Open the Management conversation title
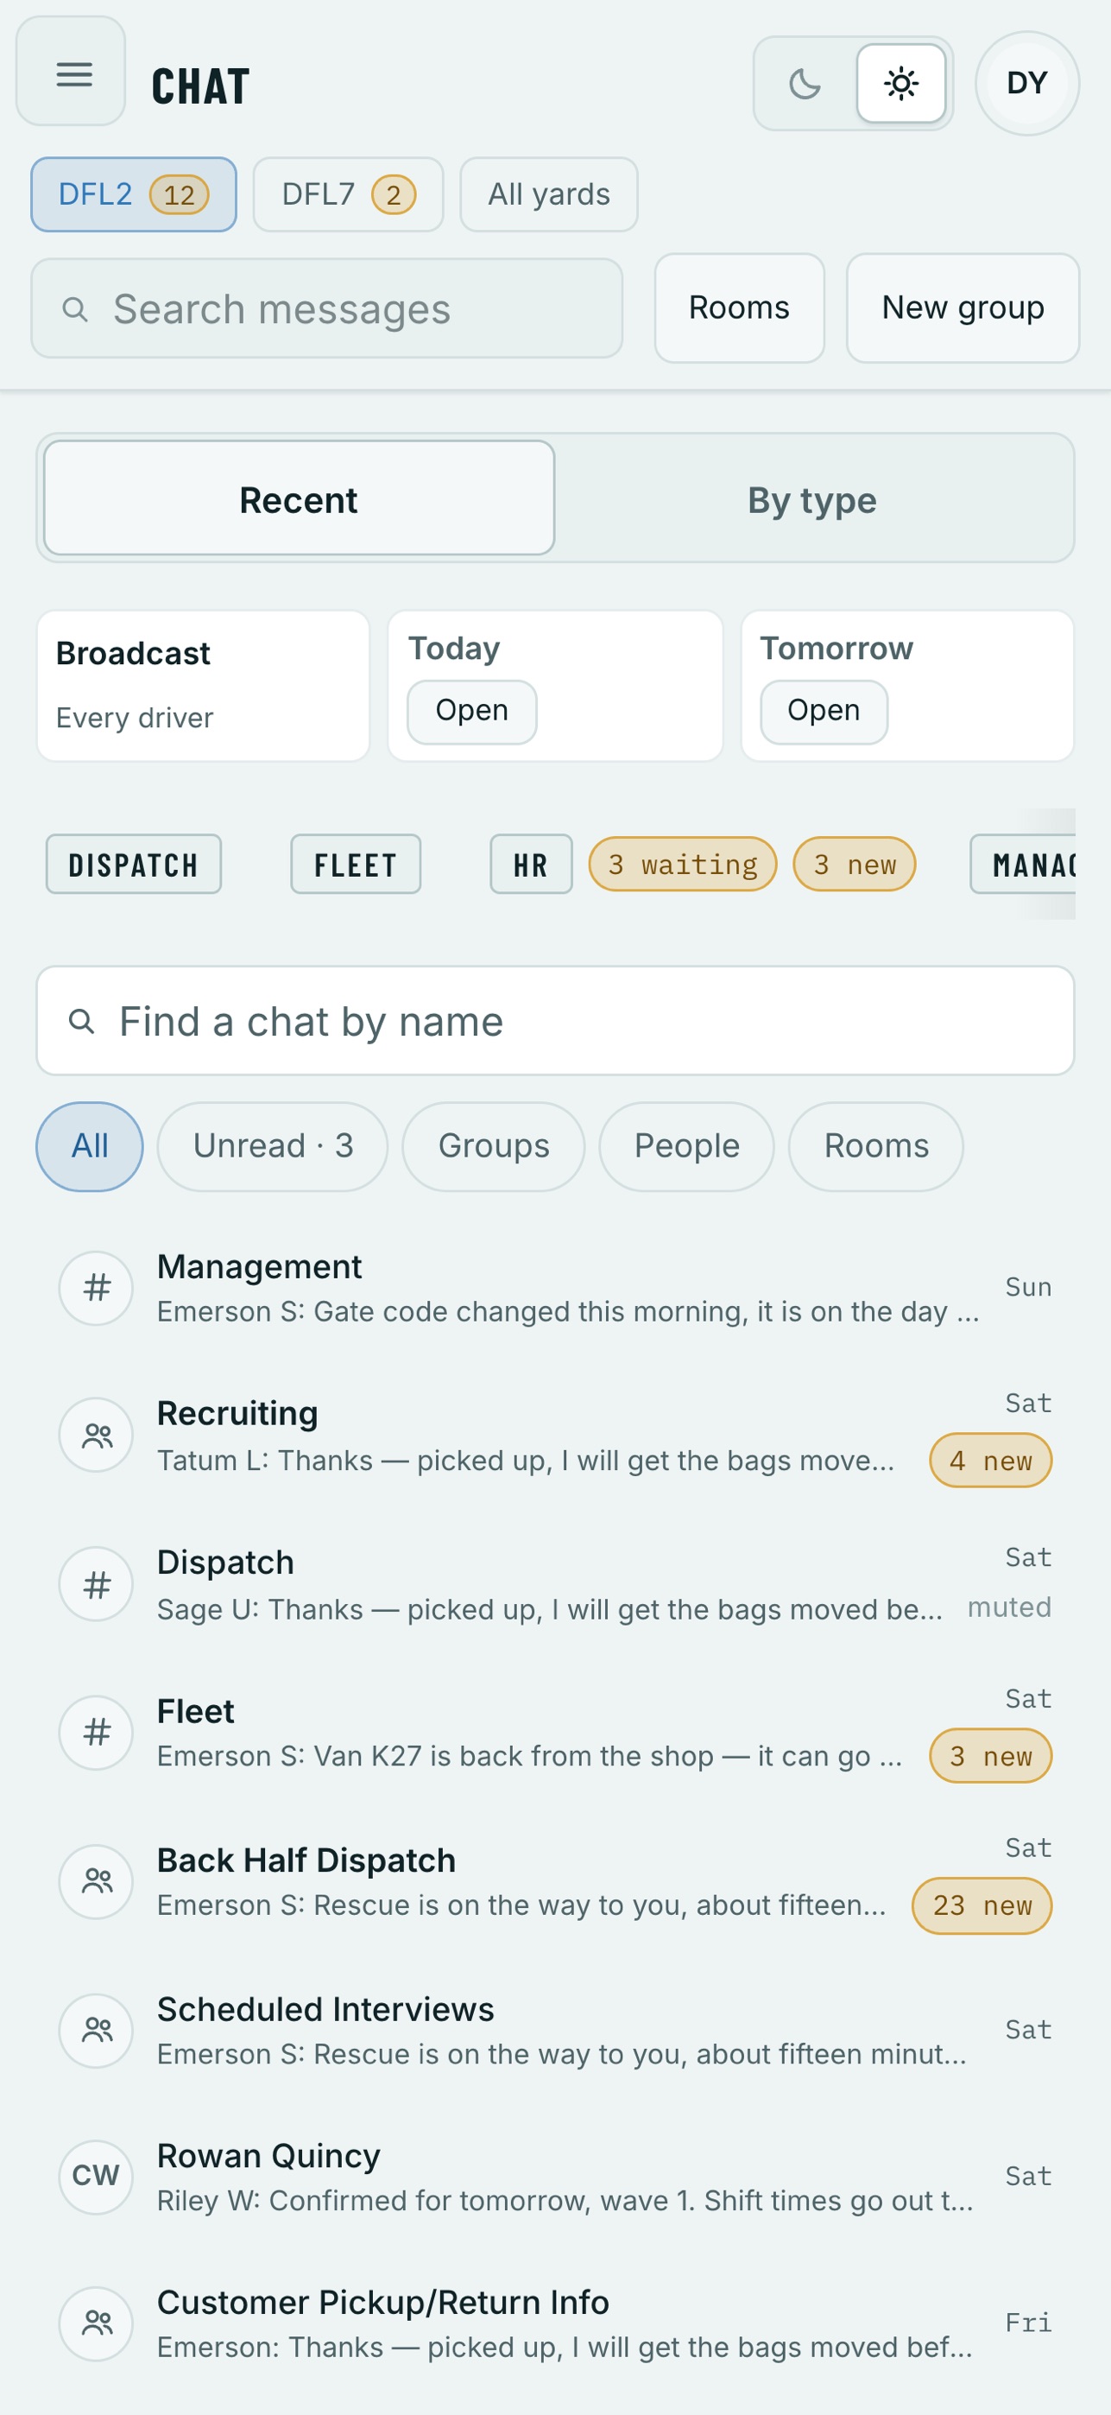Image resolution: width=1111 pixels, height=2415 pixels. click(x=260, y=1266)
